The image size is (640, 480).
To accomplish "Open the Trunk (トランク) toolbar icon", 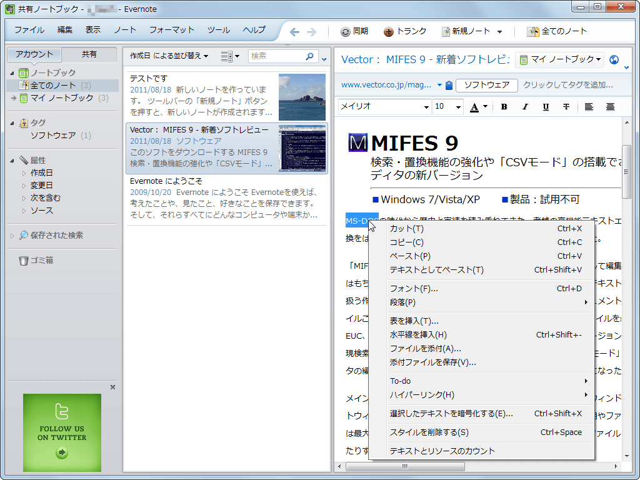I will tap(389, 32).
